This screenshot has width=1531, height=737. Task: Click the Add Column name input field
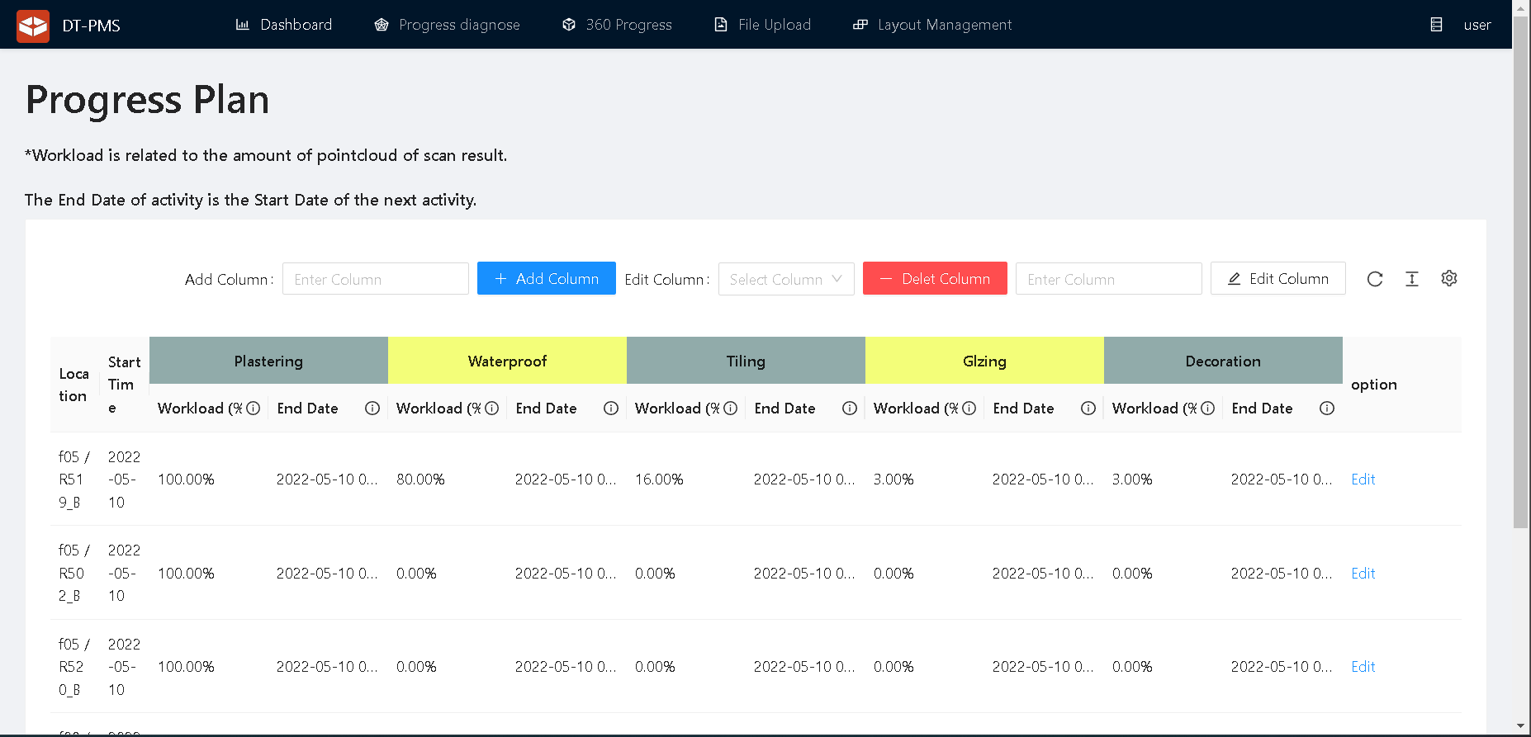(x=376, y=279)
